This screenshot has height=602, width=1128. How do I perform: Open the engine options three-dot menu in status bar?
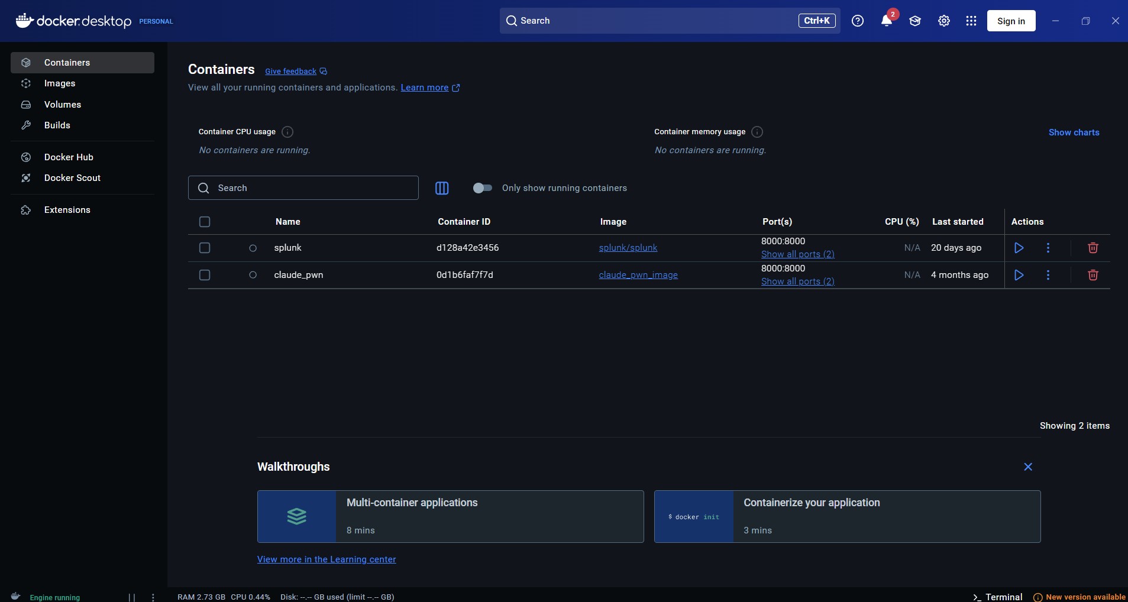click(x=153, y=597)
